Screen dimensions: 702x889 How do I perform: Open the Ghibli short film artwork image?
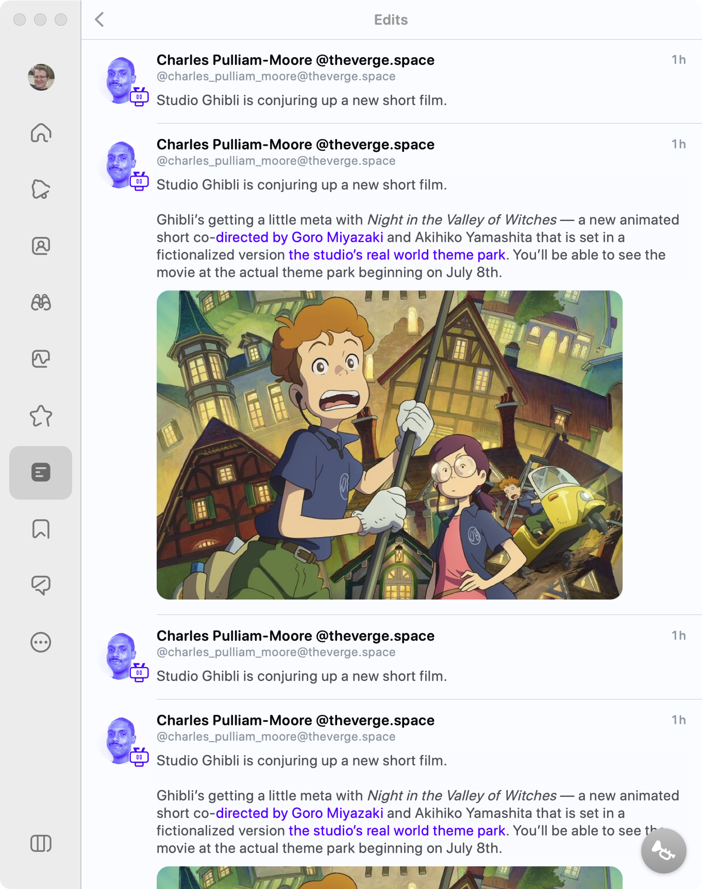390,445
